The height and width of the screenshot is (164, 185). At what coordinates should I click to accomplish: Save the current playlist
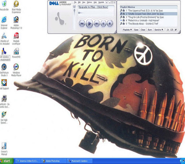[x=136, y=30]
